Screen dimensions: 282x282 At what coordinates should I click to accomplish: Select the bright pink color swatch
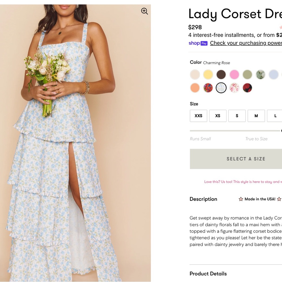(234, 74)
